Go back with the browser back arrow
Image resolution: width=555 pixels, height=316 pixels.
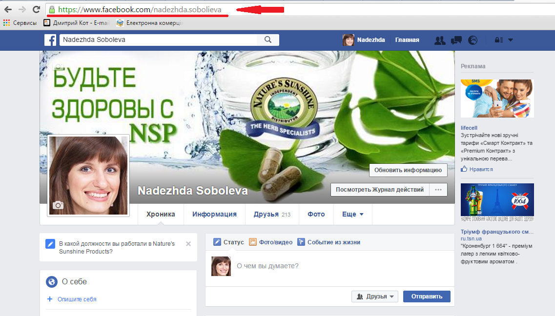(8, 10)
